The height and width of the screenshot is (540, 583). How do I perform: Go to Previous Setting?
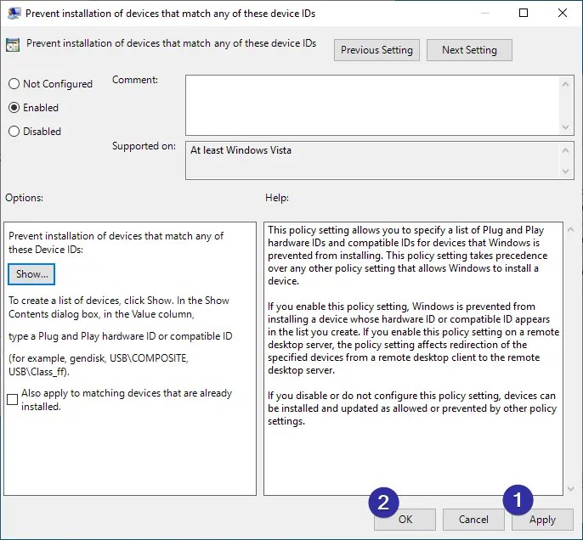pyautogui.click(x=376, y=50)
